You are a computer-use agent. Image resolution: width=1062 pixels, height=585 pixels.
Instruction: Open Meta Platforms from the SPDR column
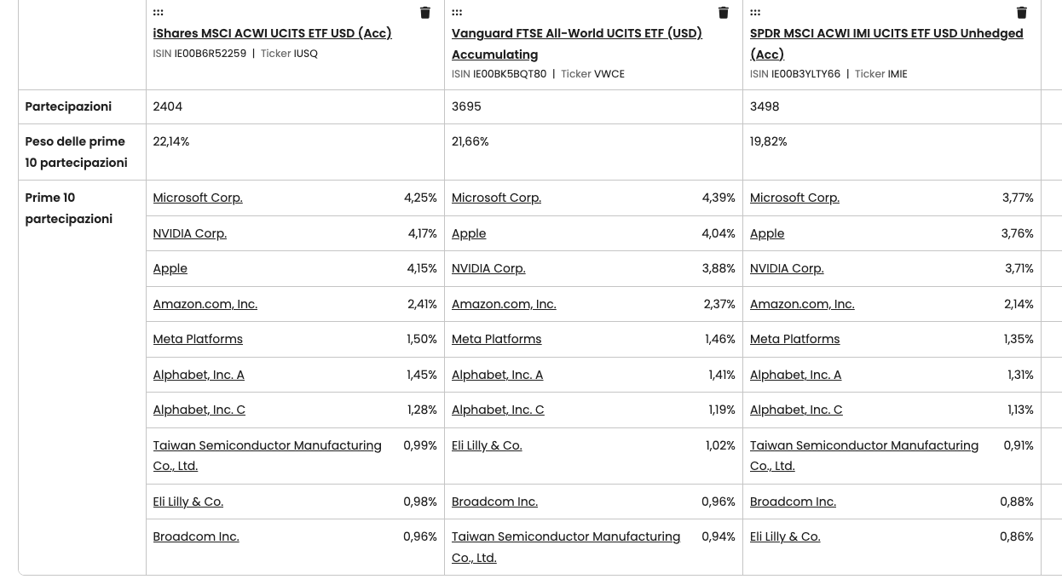click(x=794, y=339)
